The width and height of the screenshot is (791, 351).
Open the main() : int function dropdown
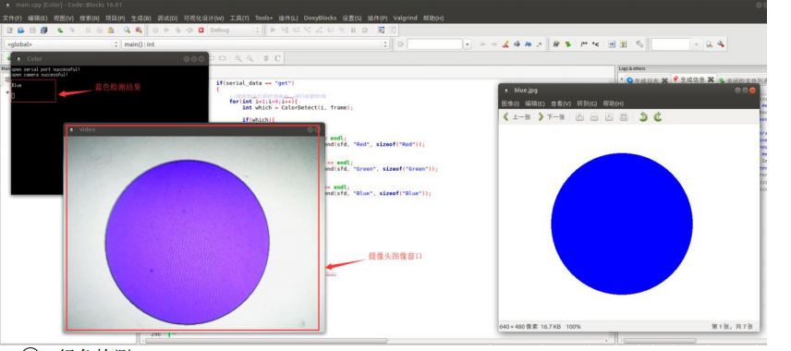click(x=255, y=44)
